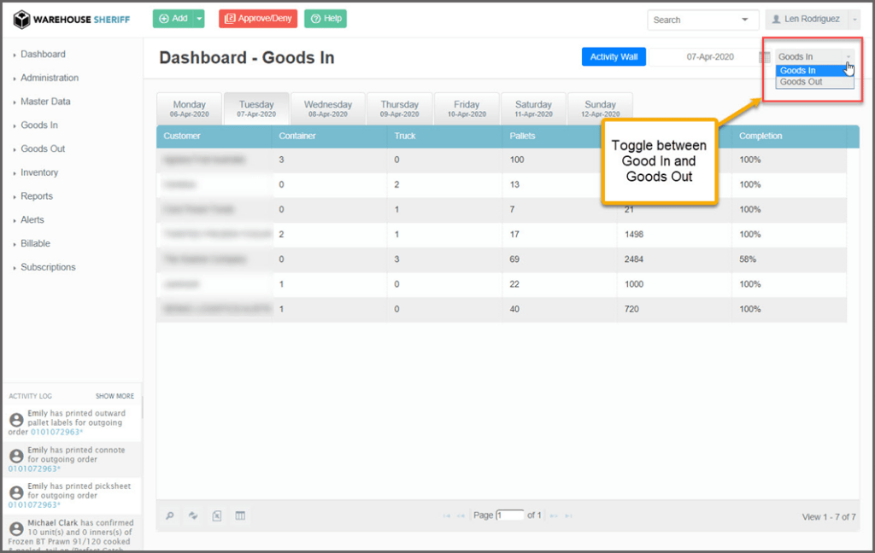The height and width of the screenshot is (553, 875).
Task: Export the table using the Excel icon
Action: [217, 515]
